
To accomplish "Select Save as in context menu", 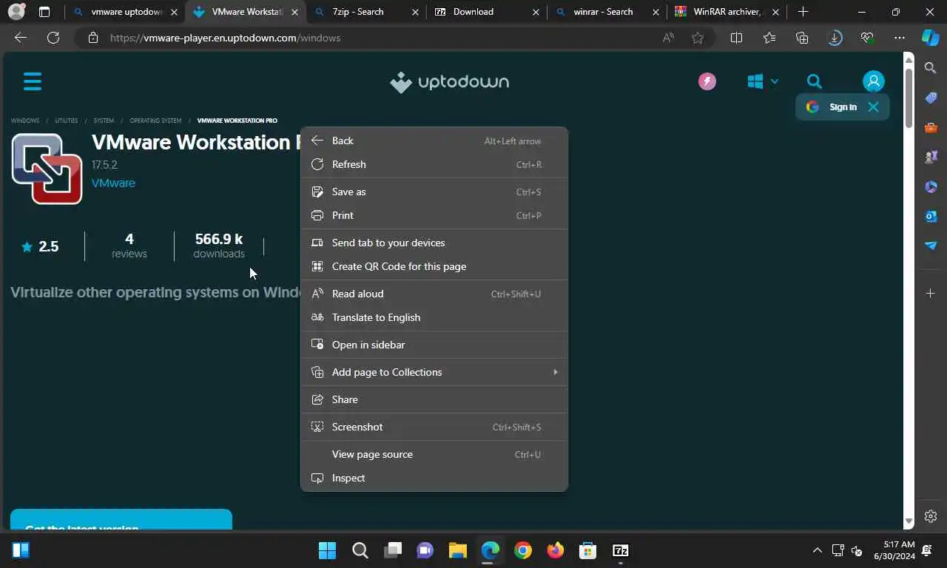I will (x=434, y=192).
